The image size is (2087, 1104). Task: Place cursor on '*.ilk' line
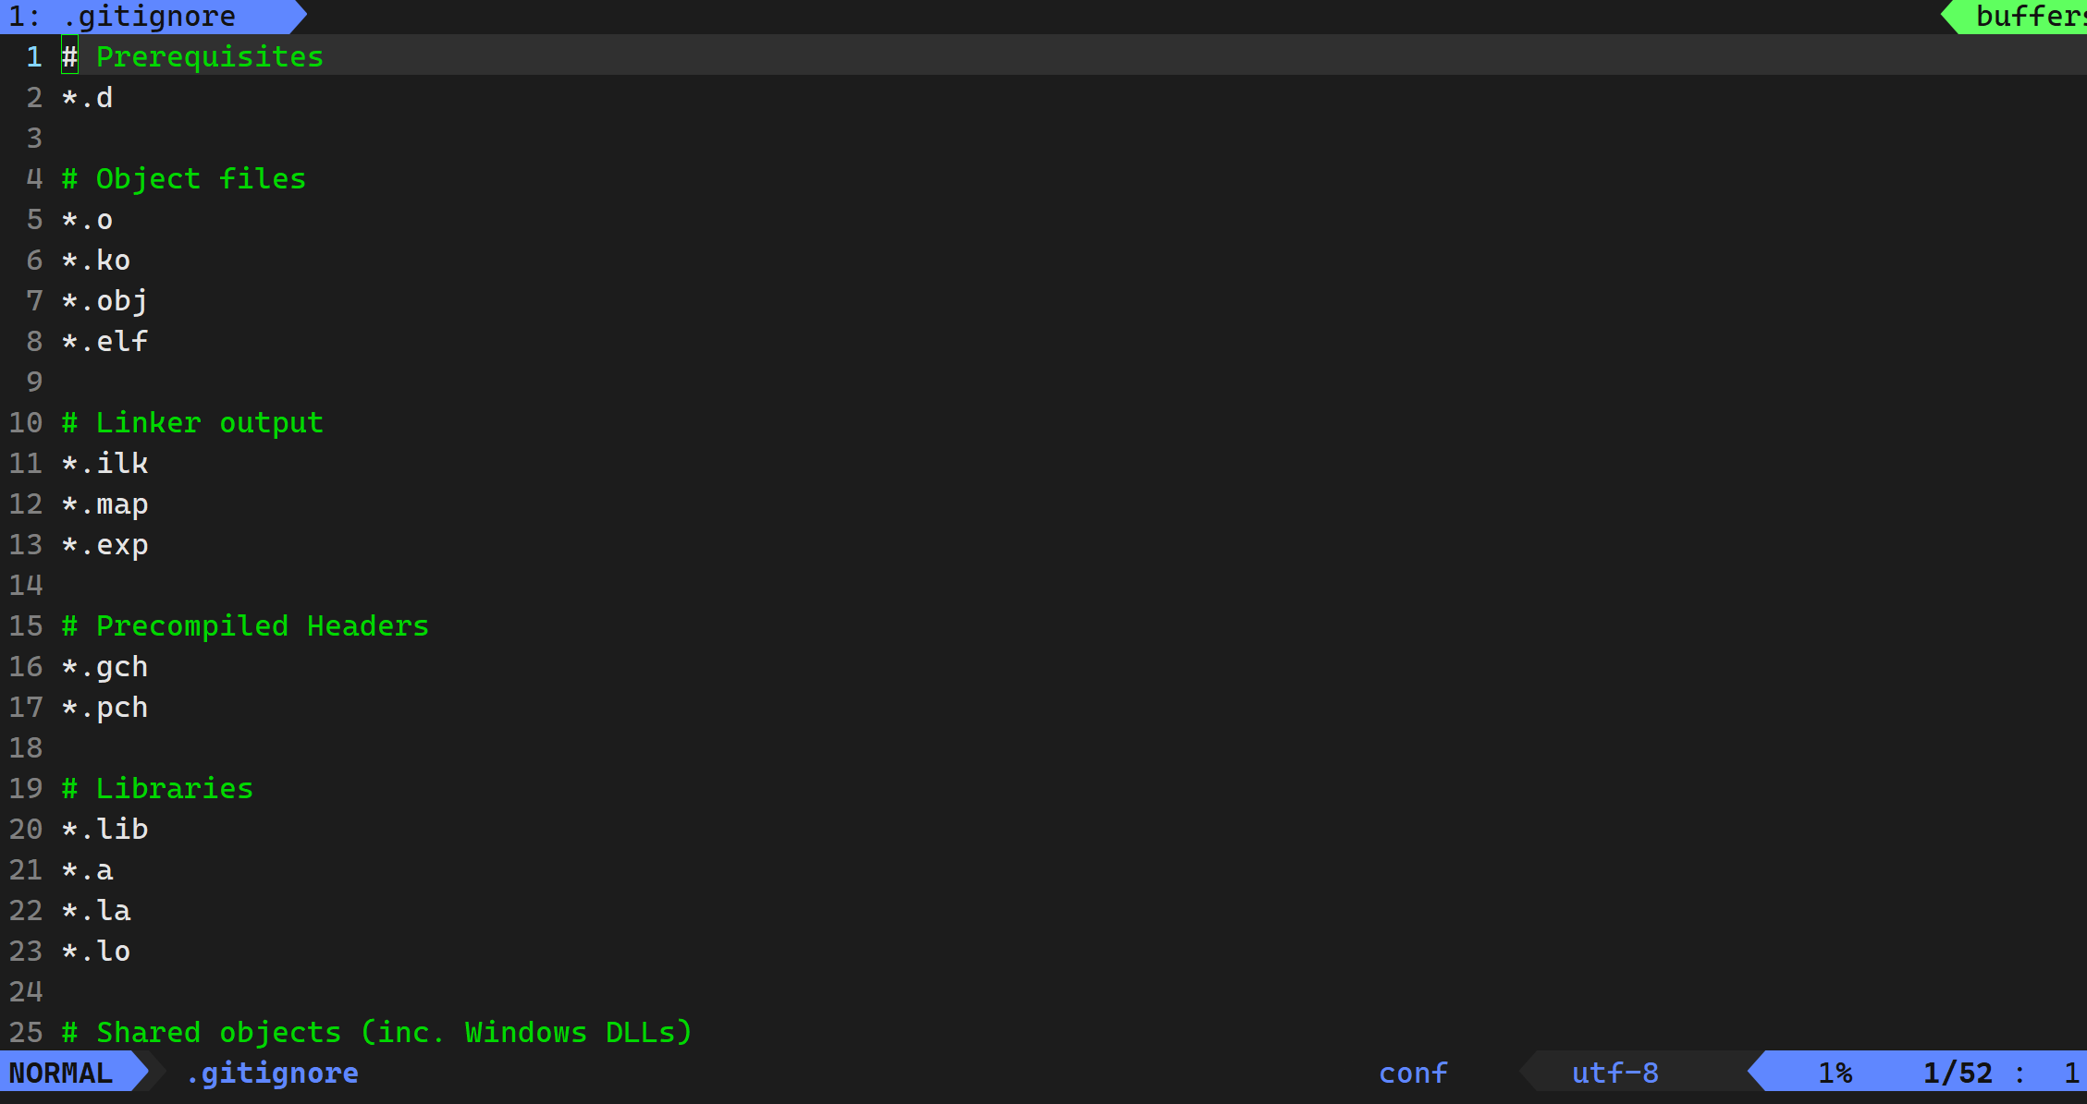pyautogui.click(x=104, y=463)
